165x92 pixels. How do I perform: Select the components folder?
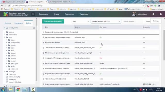pos(15,43)
